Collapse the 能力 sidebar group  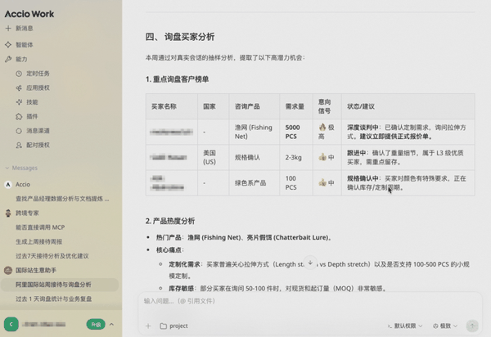click(x=20, y=59)
